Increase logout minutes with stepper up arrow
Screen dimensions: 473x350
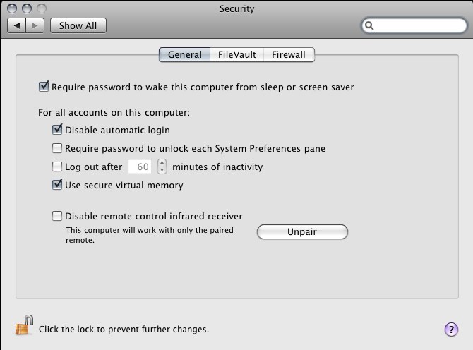point(162,163)
